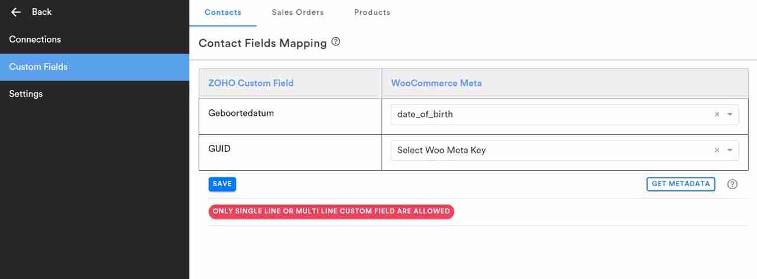
Task: Open help icon beside Contact Fields Mapping
Action: pyautogui.click(x=336, y=42)
